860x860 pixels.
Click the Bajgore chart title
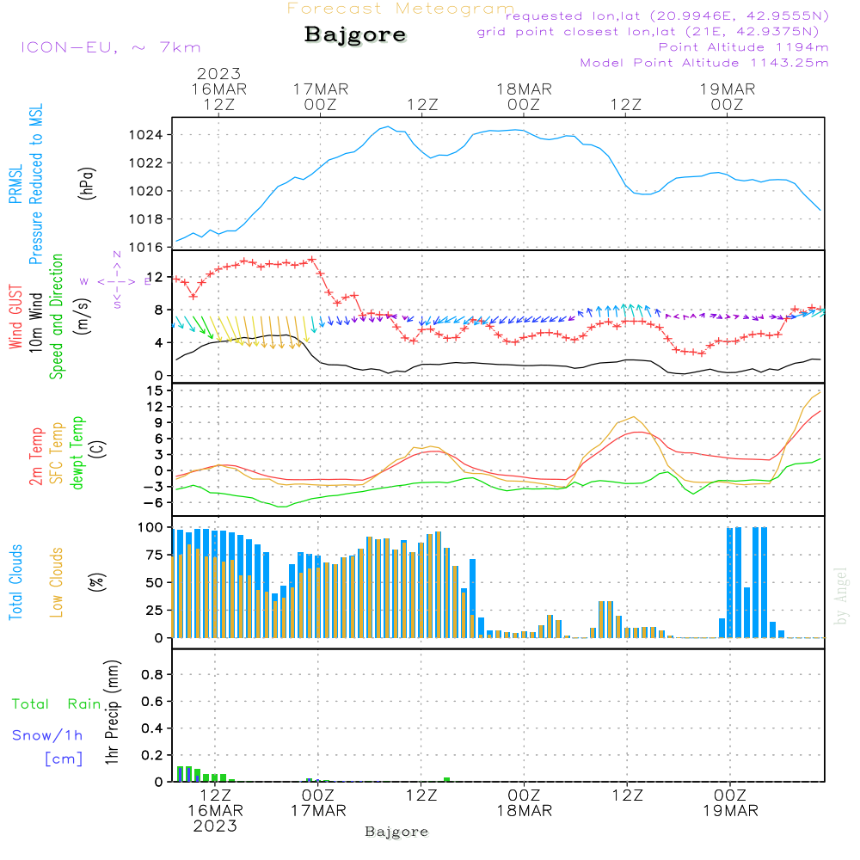pos(355,35)
